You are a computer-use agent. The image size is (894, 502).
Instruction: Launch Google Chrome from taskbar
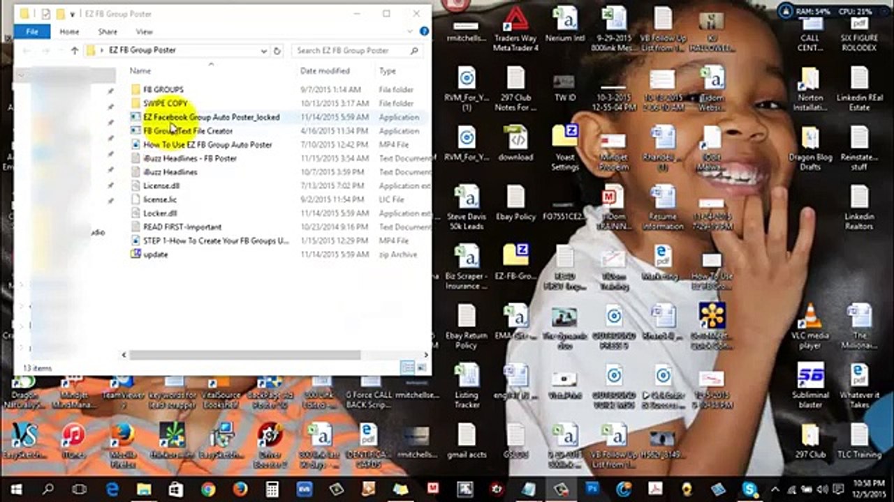tap(208, 489)
